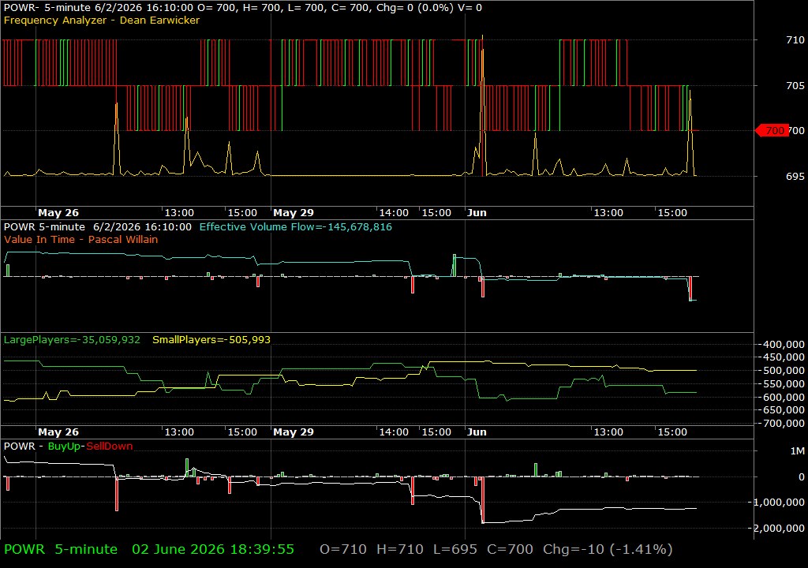This screenshot has width=808, height=568.
Task: Select the green 'BuyUp' legend label
Action: tap(64, 447)
